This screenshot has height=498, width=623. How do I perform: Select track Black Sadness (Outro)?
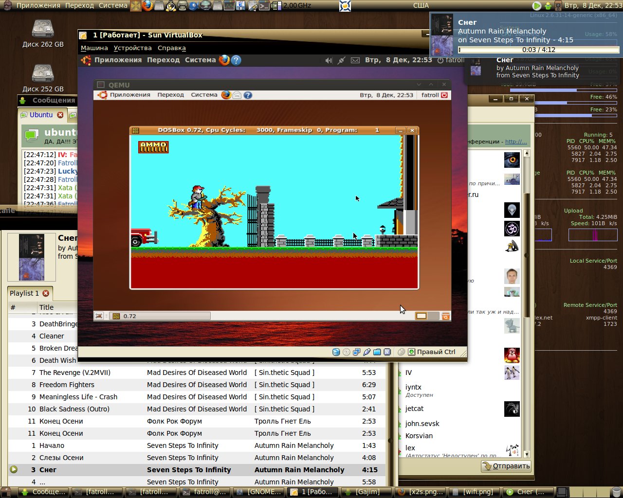point(197,409)
